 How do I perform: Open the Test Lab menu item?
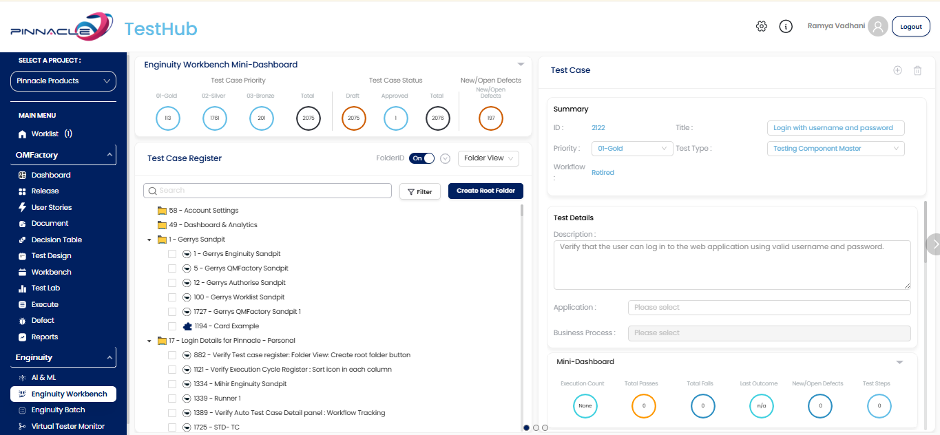pos(45,288)
